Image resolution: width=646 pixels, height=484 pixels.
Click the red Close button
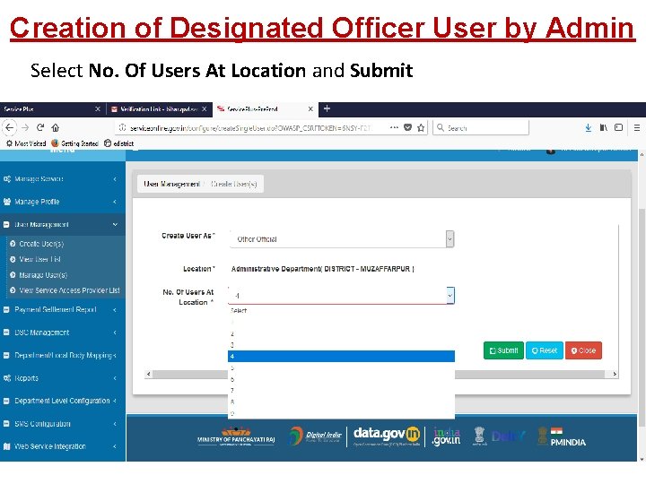point(583,350)
